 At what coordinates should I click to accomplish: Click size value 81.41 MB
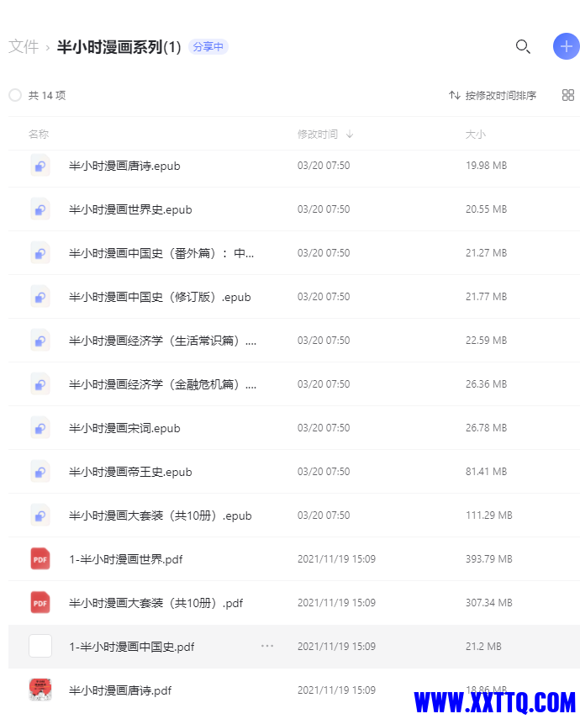pyautogui.click(x=487, y=472)
